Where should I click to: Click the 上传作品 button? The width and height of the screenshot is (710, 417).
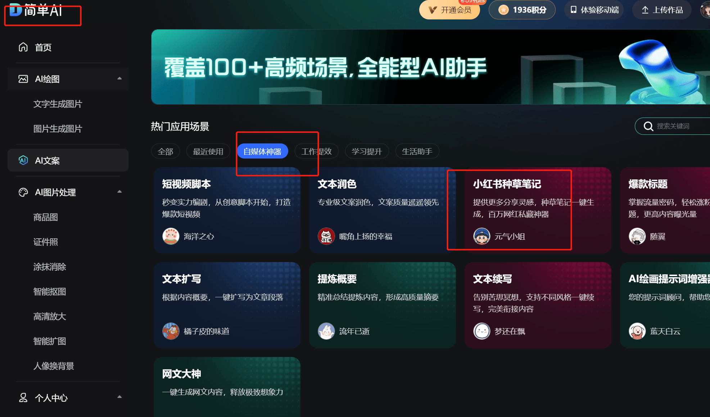[x=662, y=10]
